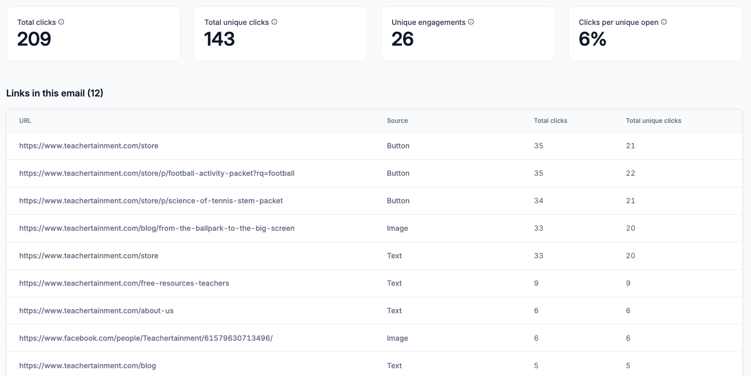Open the science-of-tennis-stem-packet URL

coord(151,201)
